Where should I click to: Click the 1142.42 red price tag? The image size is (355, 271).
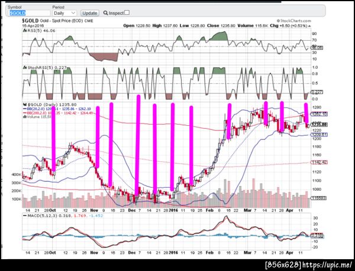pyautogui.click(x=319, y=162)
